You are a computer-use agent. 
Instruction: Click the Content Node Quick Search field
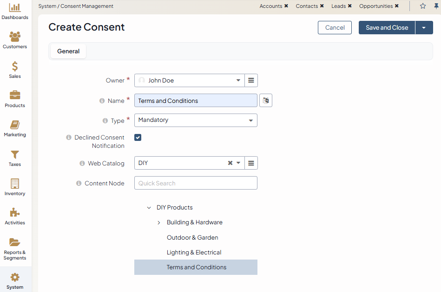(x=196, y=183)
